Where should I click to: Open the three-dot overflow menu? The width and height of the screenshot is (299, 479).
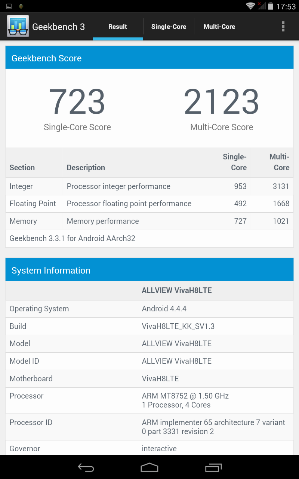coord(283,27)
